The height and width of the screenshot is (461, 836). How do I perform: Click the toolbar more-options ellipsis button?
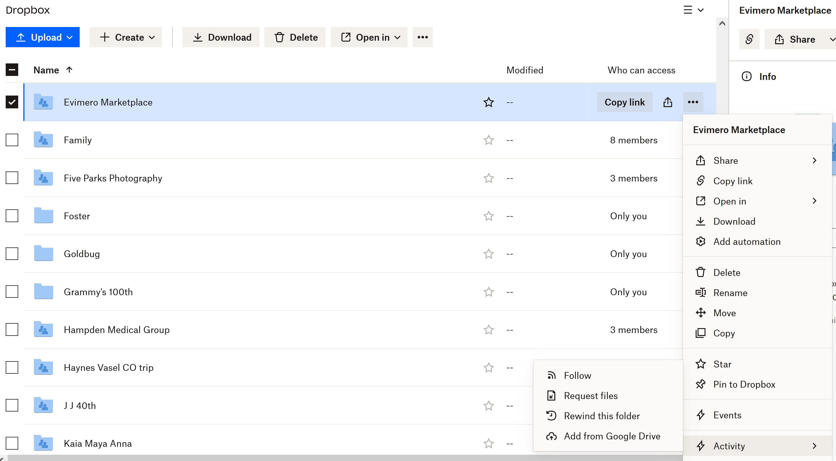tap(423, 37)
